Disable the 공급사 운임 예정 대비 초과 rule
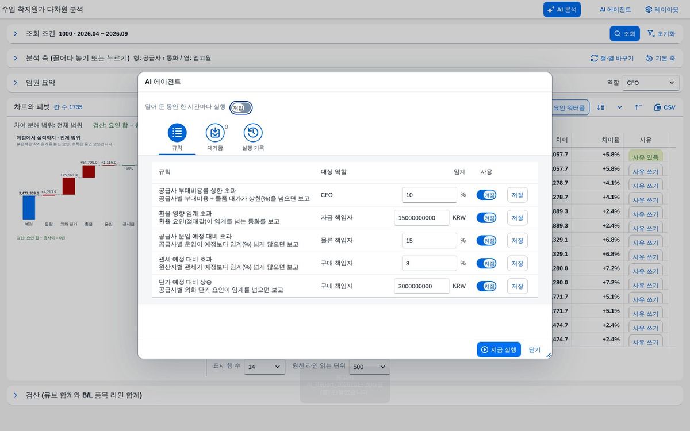 [x=486, y=241]
